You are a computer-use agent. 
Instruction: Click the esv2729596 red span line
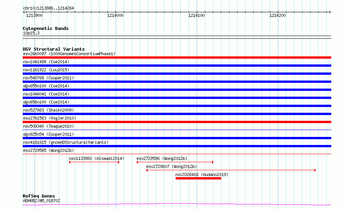(x=175, y=162)
